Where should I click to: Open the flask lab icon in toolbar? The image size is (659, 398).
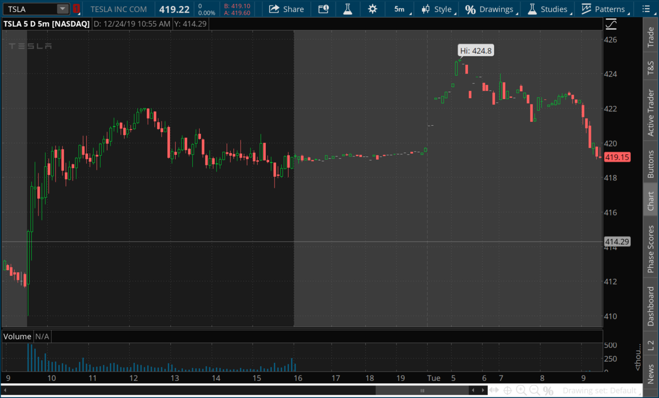[348, 9]
